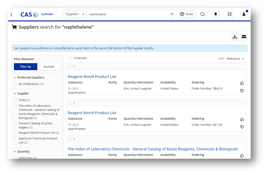
Task: Select result 1 checkbox
Action: coord(70,66)
